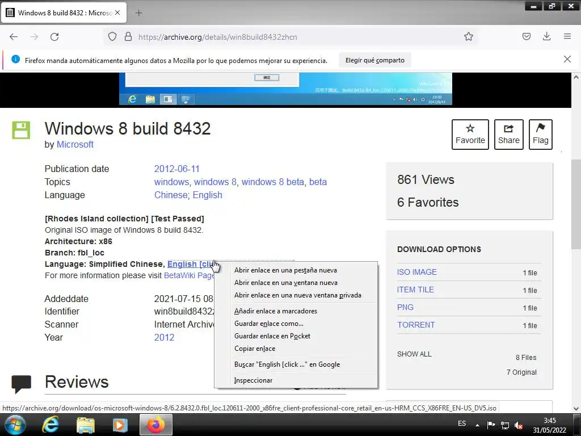The height and width of the screenshot is (436, 581).
Task: Click Elegir qué comparto button
Action: pyautogui.click(x=375, y=60)
